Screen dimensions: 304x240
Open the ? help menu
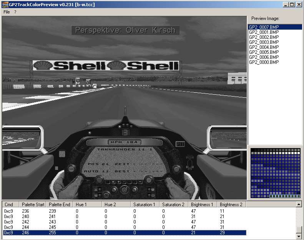click(x=15, y=12)
